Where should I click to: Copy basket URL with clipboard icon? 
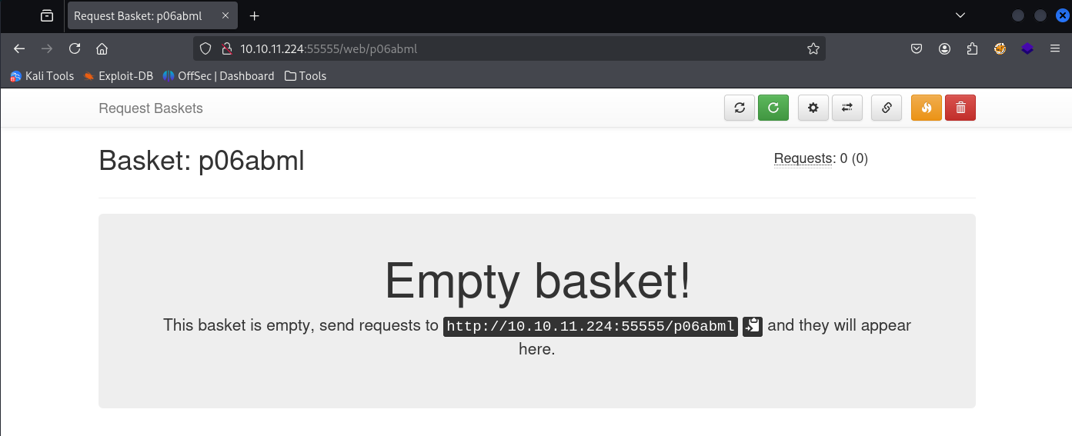pyautogui.click(x=753, y=326)
